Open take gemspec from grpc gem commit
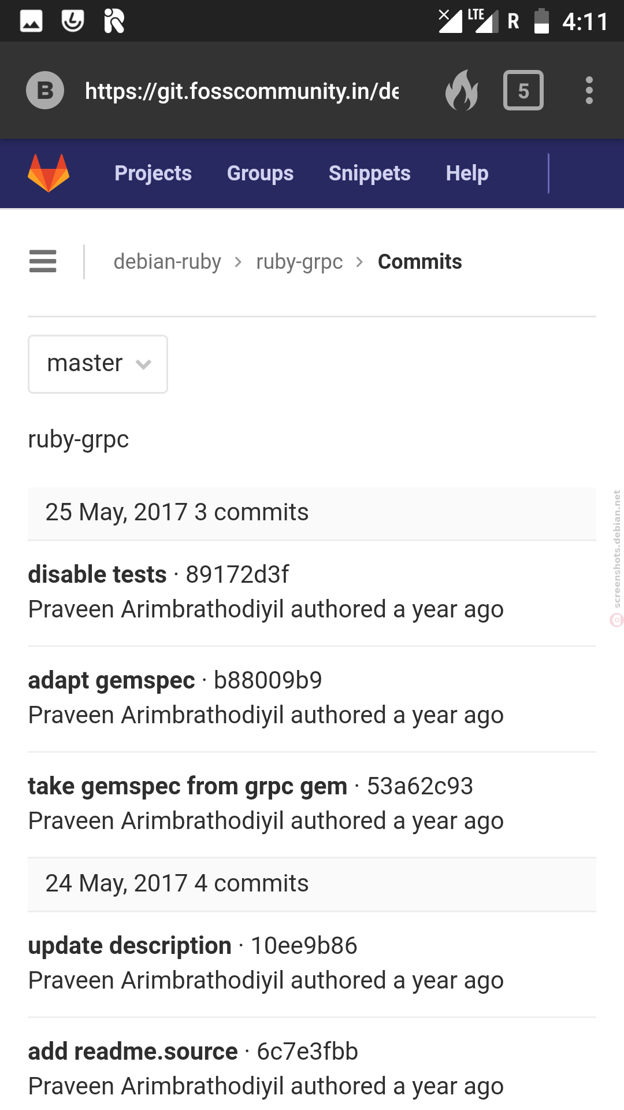This screenshot has width=624, height=1110. 188,786
